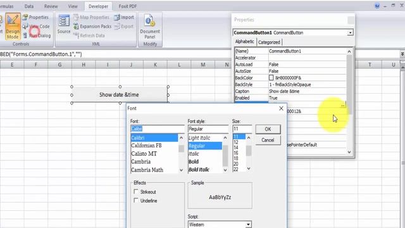Click the XML Export button
The height and width of the screenshot is (228, 405).
click(124, 27)
